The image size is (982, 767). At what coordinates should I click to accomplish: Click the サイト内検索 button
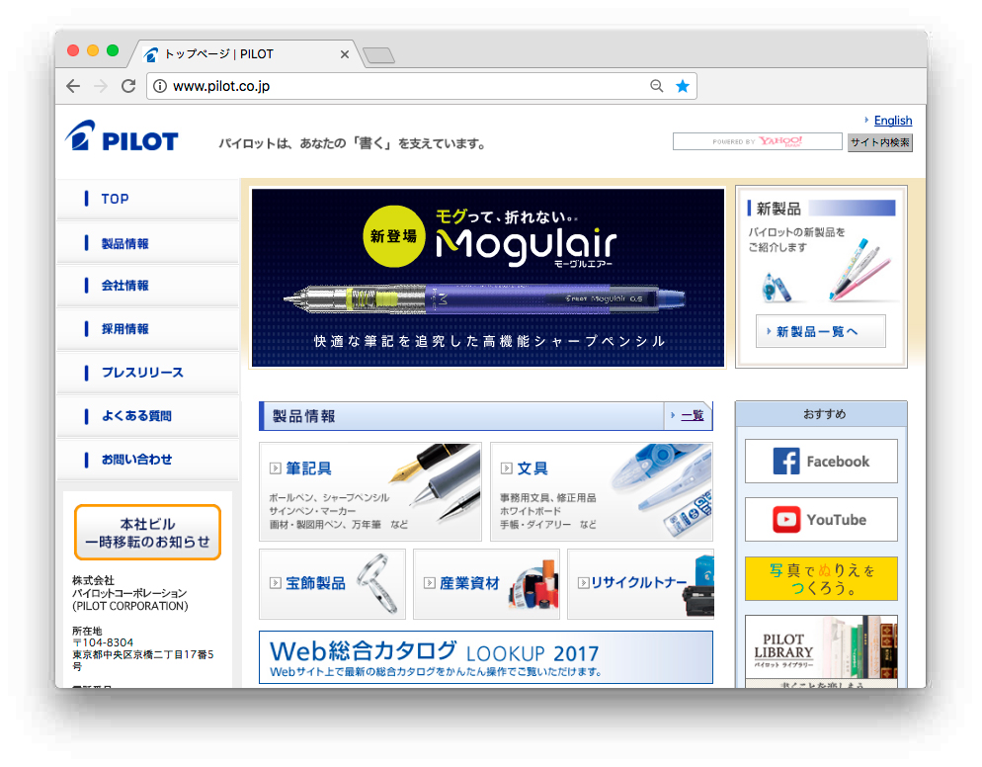tap(880, 142)
